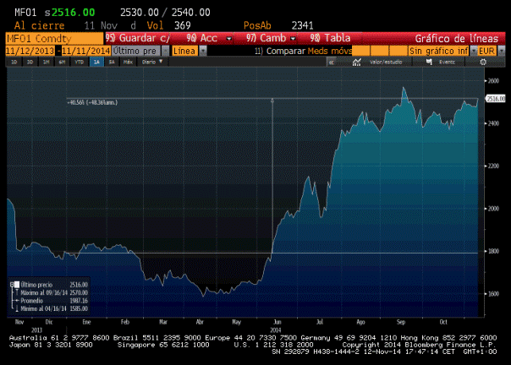Open the chart settings gear icon

(x=483, y=62)
